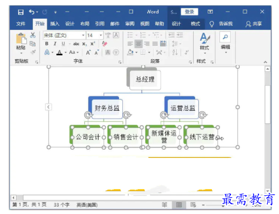Click the login button
Screen dimensions: 279x214
click(189, 12)
